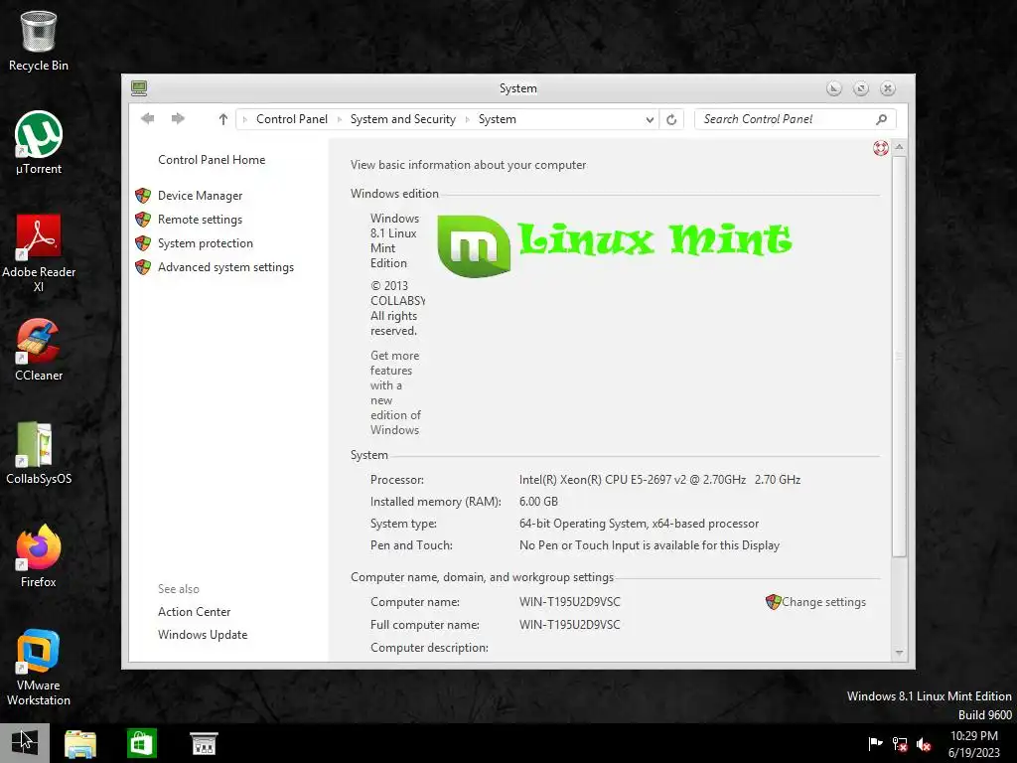Screen dimensions: 1017x763
Task: Show the clock and date flyout
Action: 973,743
